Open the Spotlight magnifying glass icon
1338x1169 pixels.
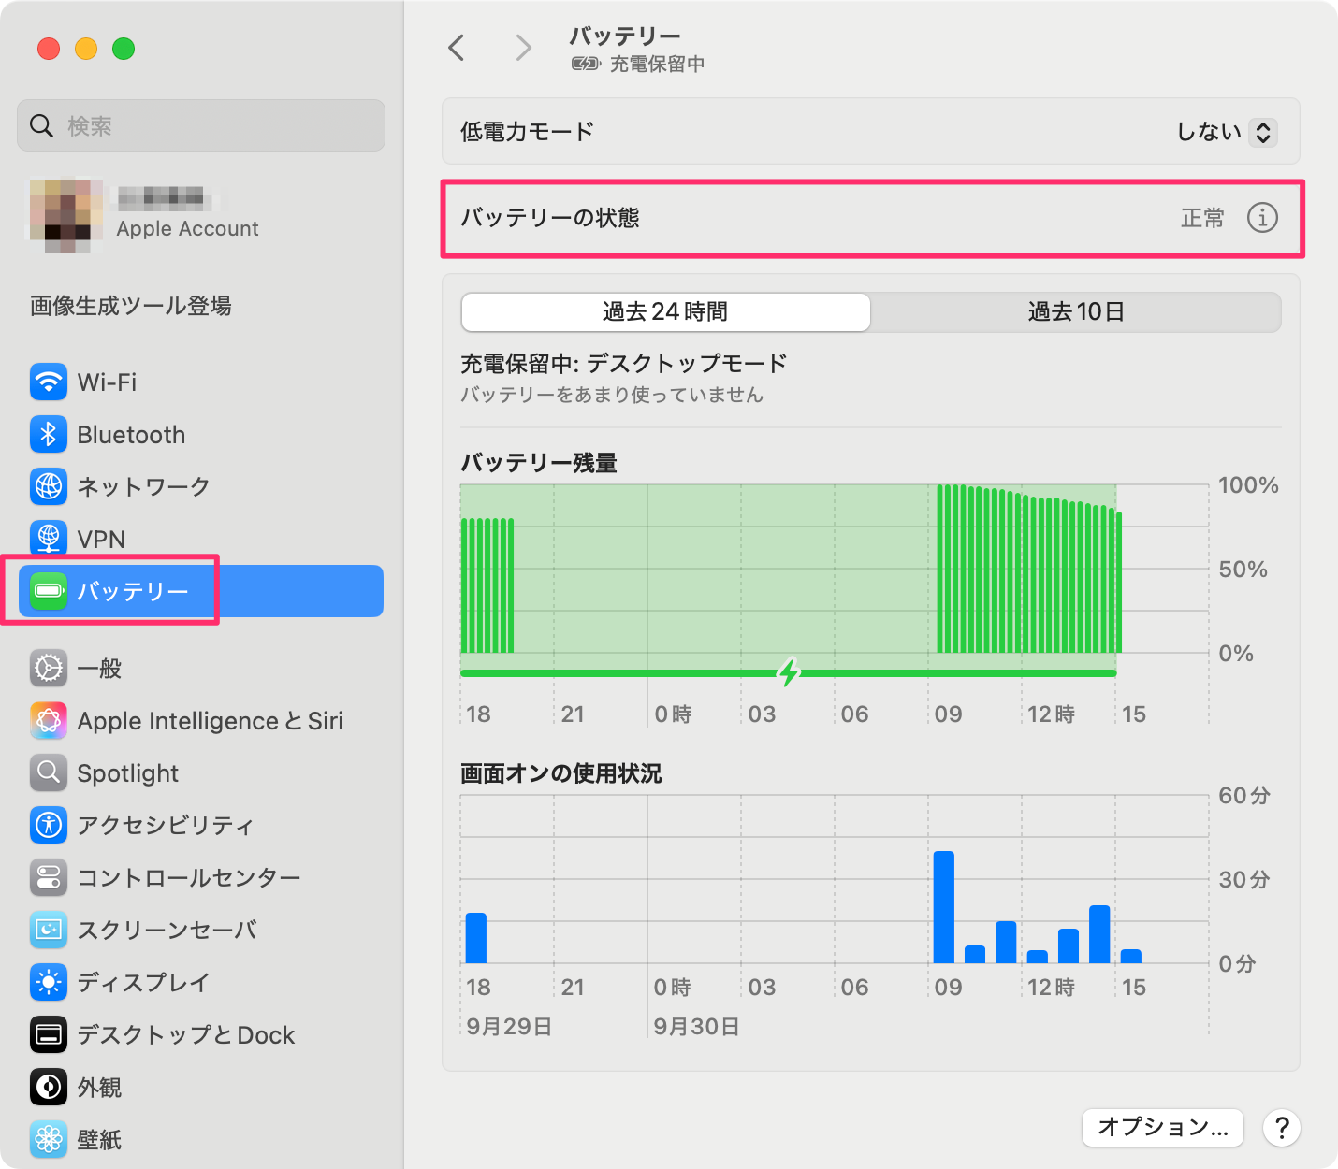(48, 772)
